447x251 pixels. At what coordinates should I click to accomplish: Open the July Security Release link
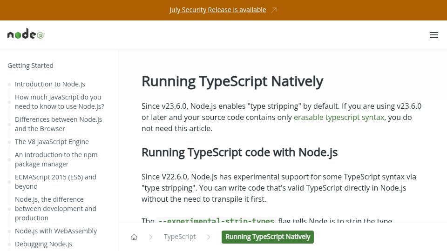pos(217,10)
